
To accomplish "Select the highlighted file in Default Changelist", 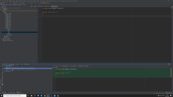I will 28,68.
